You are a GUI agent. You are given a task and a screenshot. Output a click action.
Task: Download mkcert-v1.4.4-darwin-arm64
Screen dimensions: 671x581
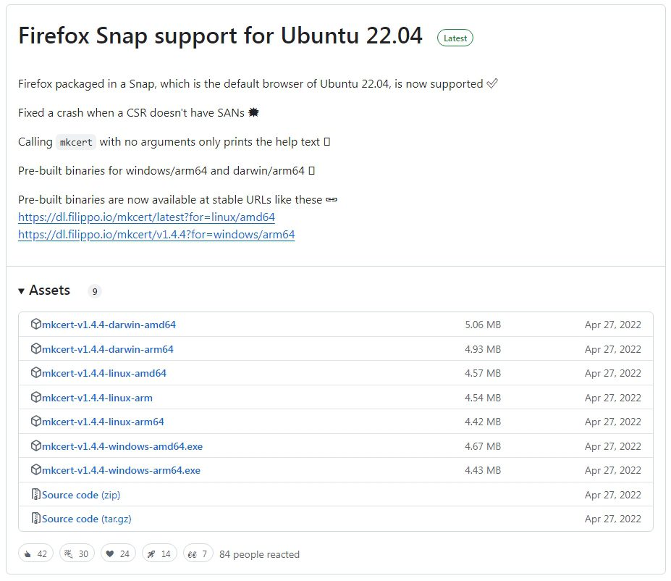point(107,349)
